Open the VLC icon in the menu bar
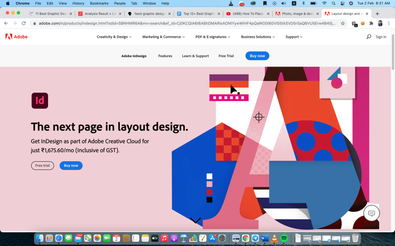The height and width of the screenshot is (246, 395). pyautogui.click(x=231, y=3)
